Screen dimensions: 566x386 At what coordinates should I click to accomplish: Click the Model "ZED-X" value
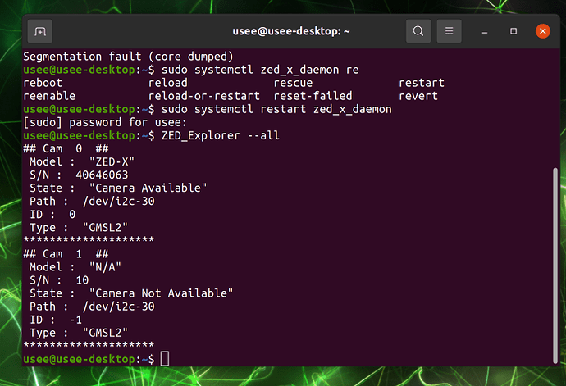(112, 161)
